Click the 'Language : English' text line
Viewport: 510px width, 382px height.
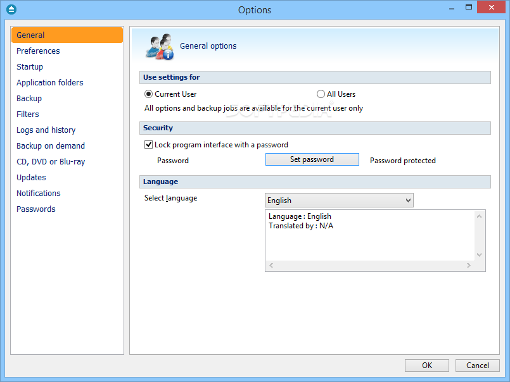pyautogui.click(x=300, y=216)
